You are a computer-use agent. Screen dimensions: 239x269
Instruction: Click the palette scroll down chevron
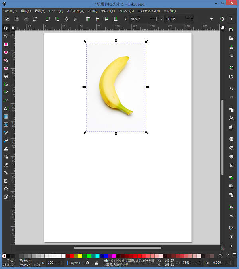click(227, 255)
